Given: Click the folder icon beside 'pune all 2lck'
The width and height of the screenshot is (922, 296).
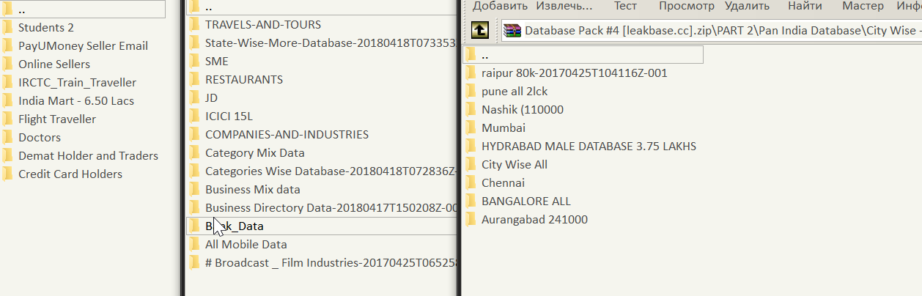Looking at the screenshot, I should (471, 92).
